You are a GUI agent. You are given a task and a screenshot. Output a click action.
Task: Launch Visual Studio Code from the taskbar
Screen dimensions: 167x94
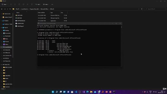(76, 92)
